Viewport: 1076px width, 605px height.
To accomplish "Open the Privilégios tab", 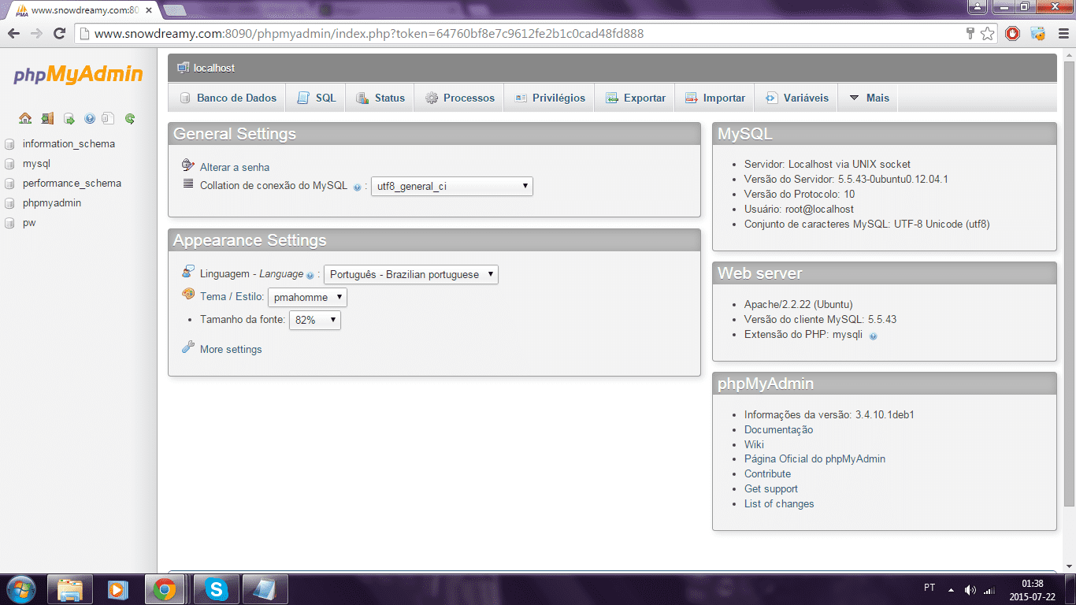I will click(x=549, y=98).
